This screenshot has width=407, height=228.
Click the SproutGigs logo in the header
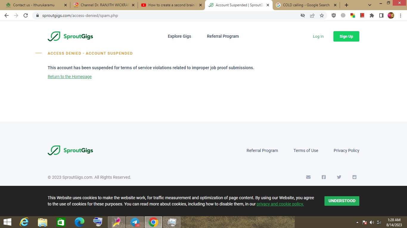click(x=70, y=36)
